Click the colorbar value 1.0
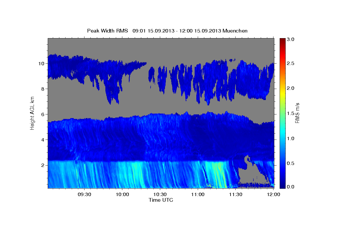This screenshot has width=339, height=226. point(291,138)
